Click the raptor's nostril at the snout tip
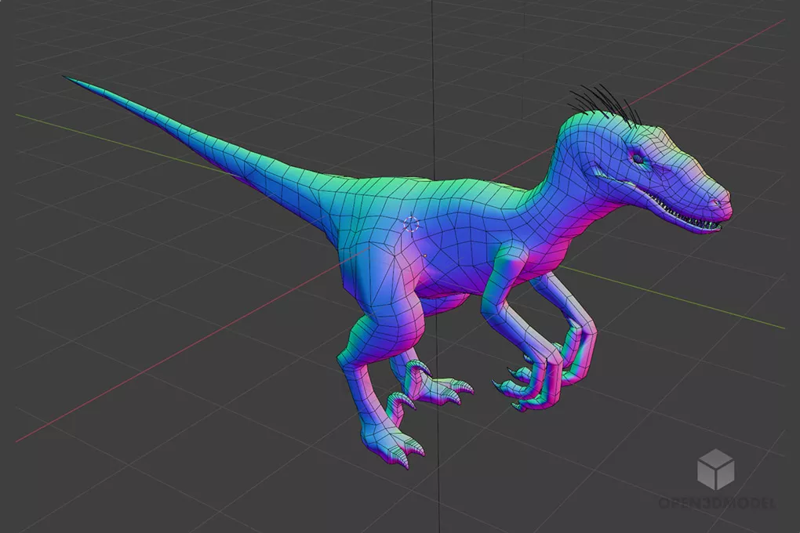 pyautogui.click(x=716, y=202)
